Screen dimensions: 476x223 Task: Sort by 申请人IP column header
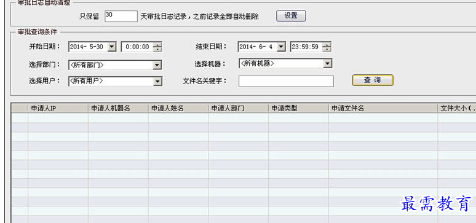[58, 108]
